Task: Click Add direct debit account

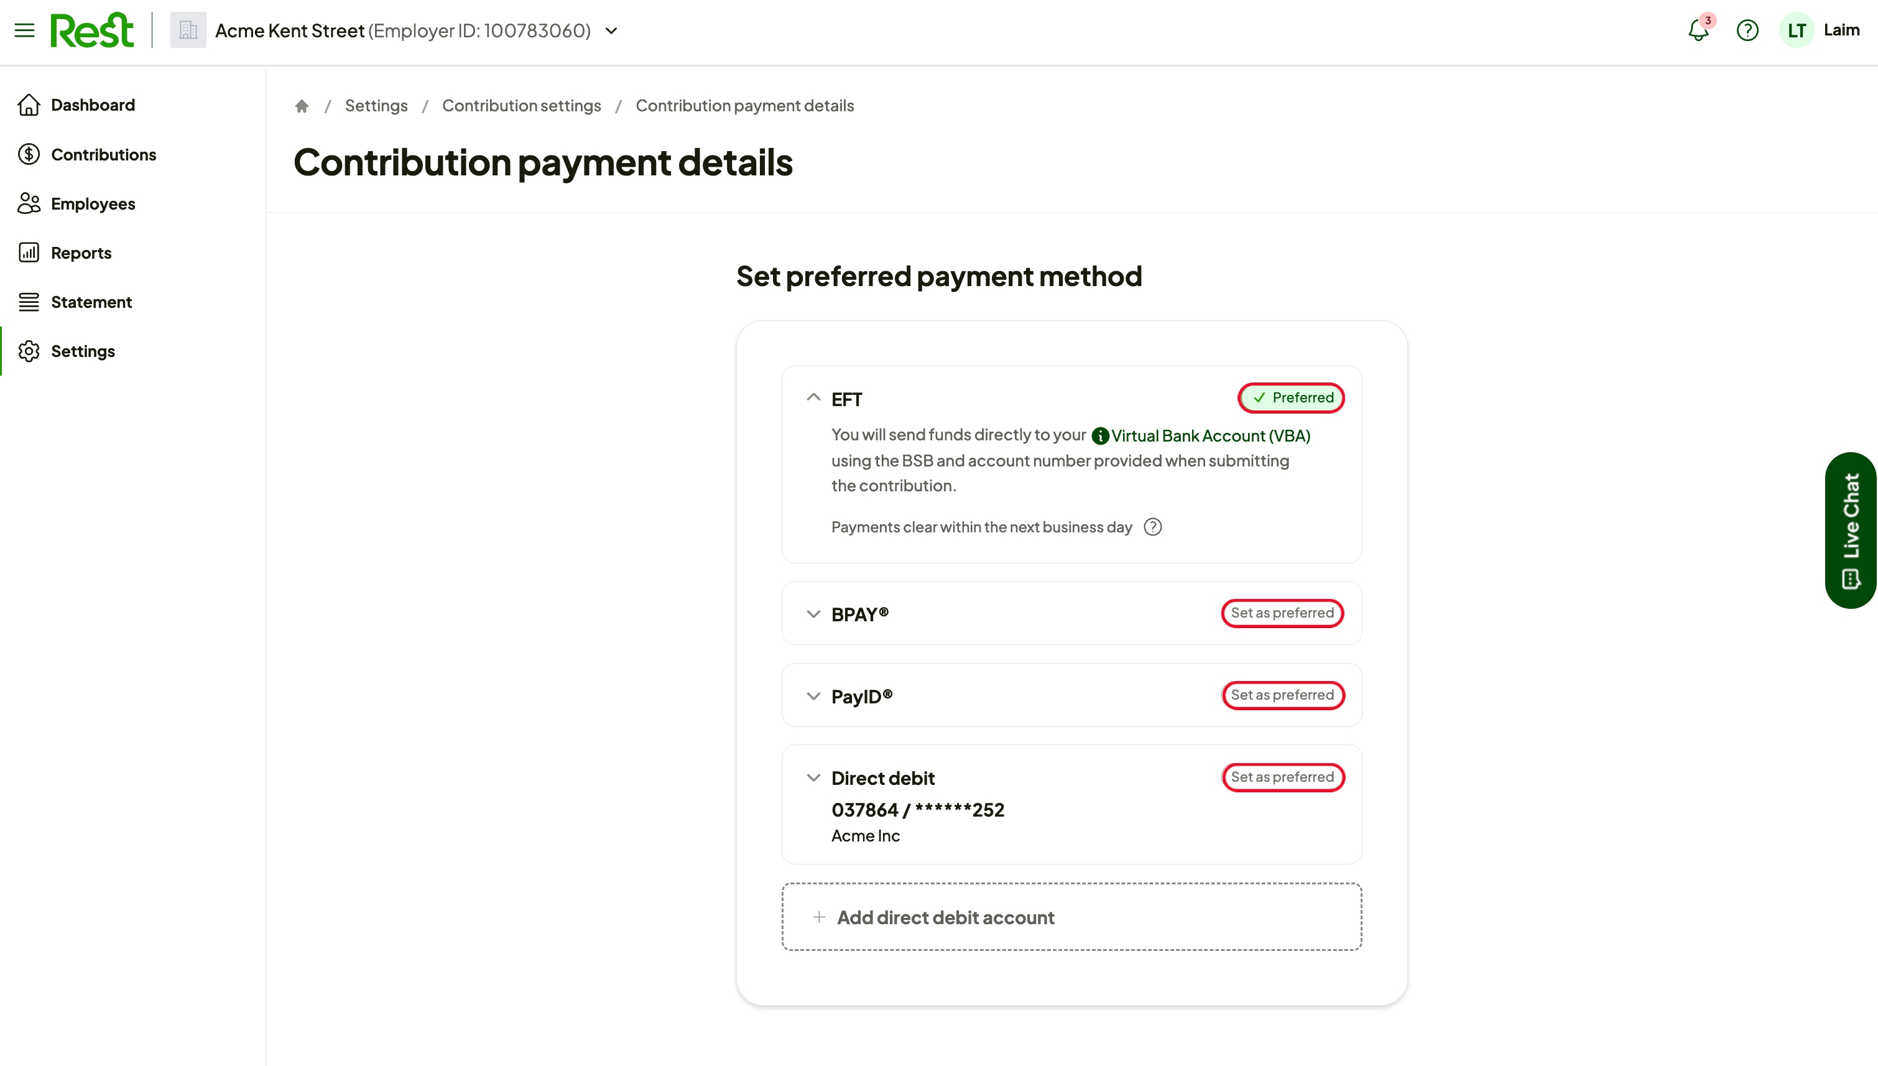Action: coord(1071,917)
